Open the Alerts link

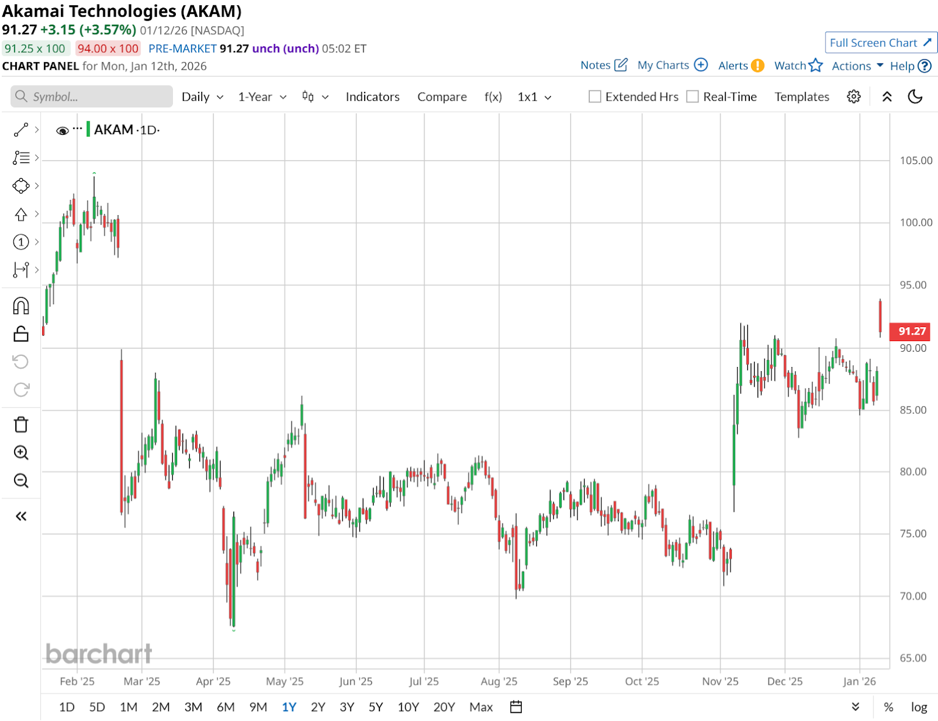coord(733,66)
